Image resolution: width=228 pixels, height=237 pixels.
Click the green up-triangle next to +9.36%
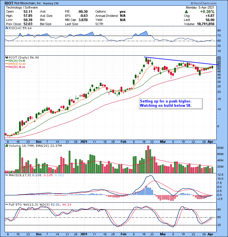(186, 12)
